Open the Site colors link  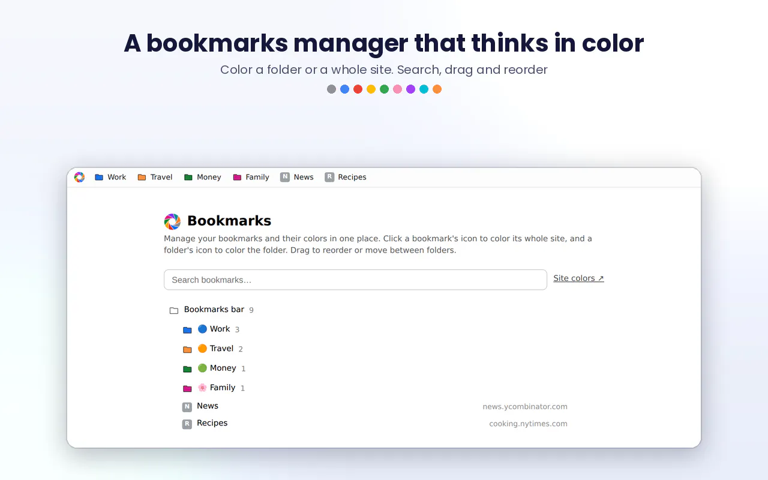578,278
